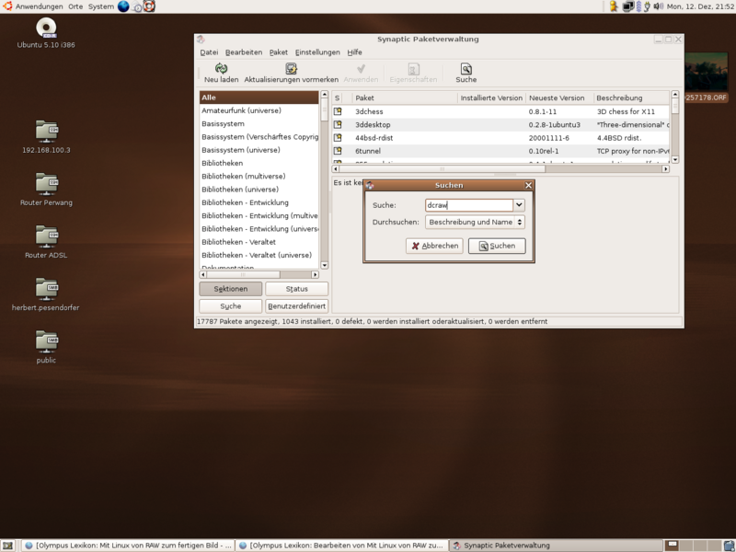Expand the Suche search history dropdown

(518, 204)
